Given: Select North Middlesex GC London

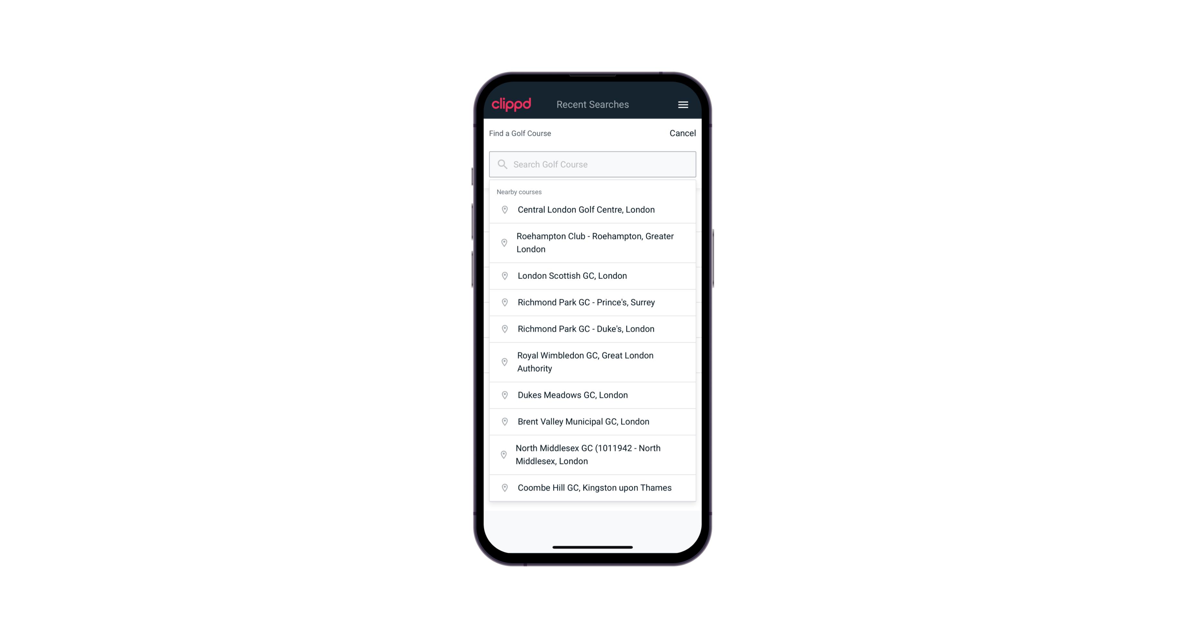Looking at the screenshot, I should [593, 454].
